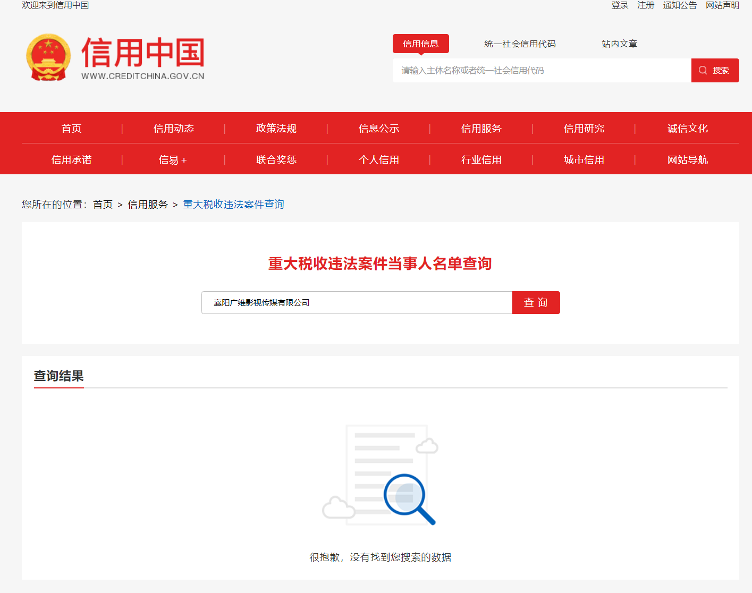Open the 登录 login link
This screenshot has width=752, height=593.
[x=620, y=5]
